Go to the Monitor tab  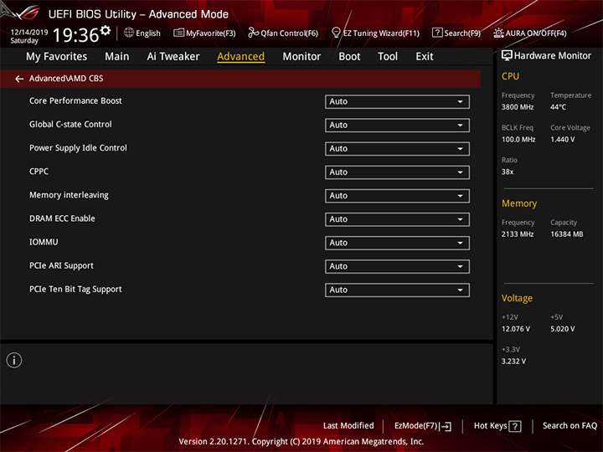click(301, 57)
